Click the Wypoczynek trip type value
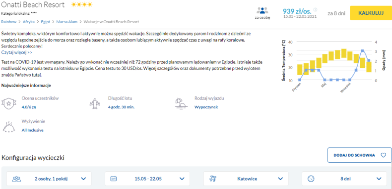 coord(206,107)
